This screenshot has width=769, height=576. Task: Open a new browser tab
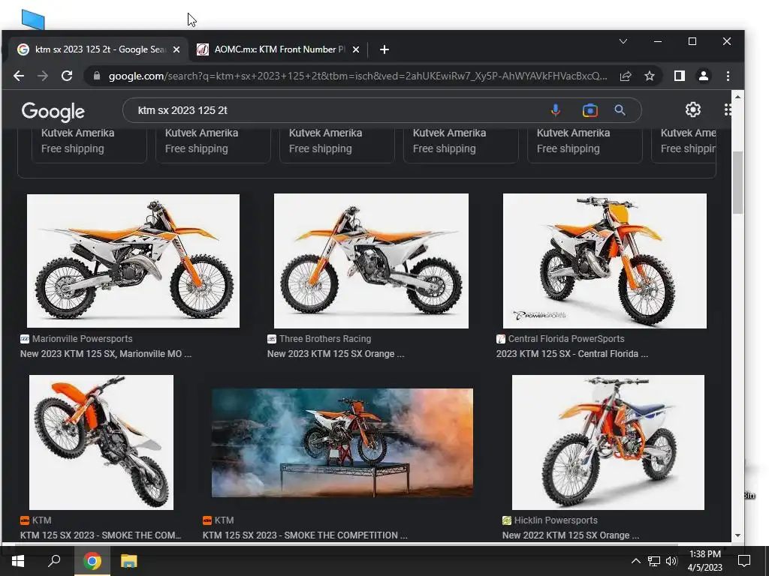coord(384,49)
